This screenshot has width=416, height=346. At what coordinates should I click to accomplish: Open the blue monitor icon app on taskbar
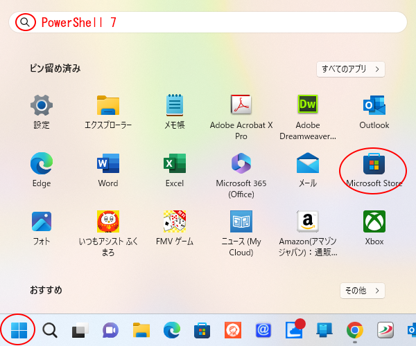[324, 330]
